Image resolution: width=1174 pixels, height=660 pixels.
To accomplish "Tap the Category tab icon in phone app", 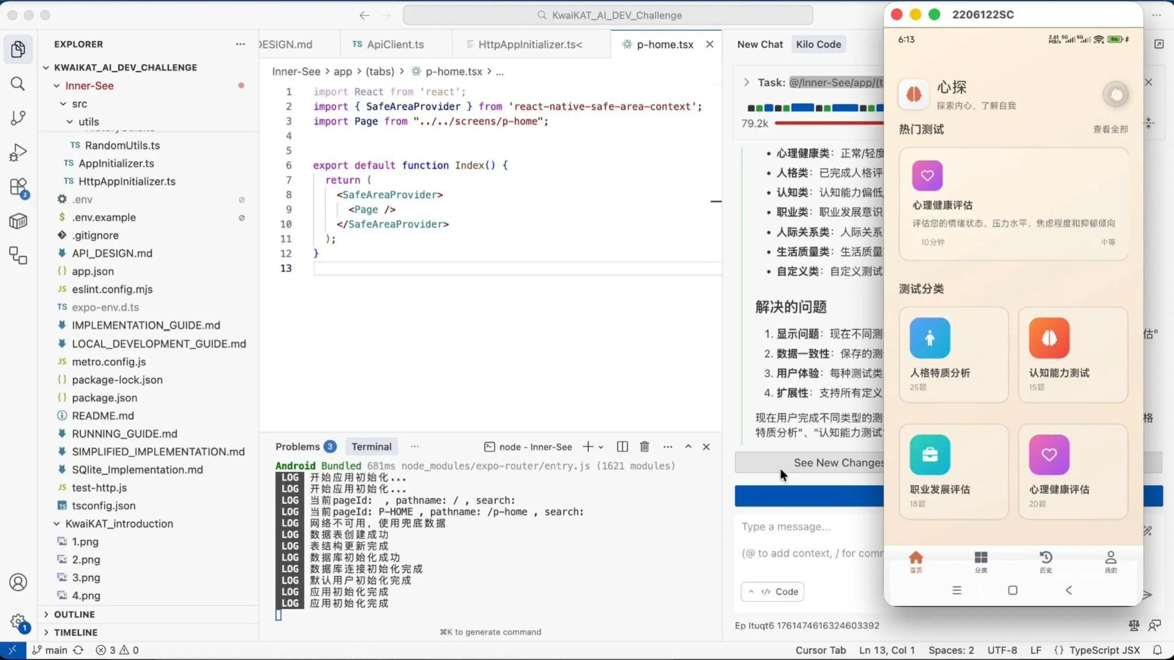I will pos(981,562).
